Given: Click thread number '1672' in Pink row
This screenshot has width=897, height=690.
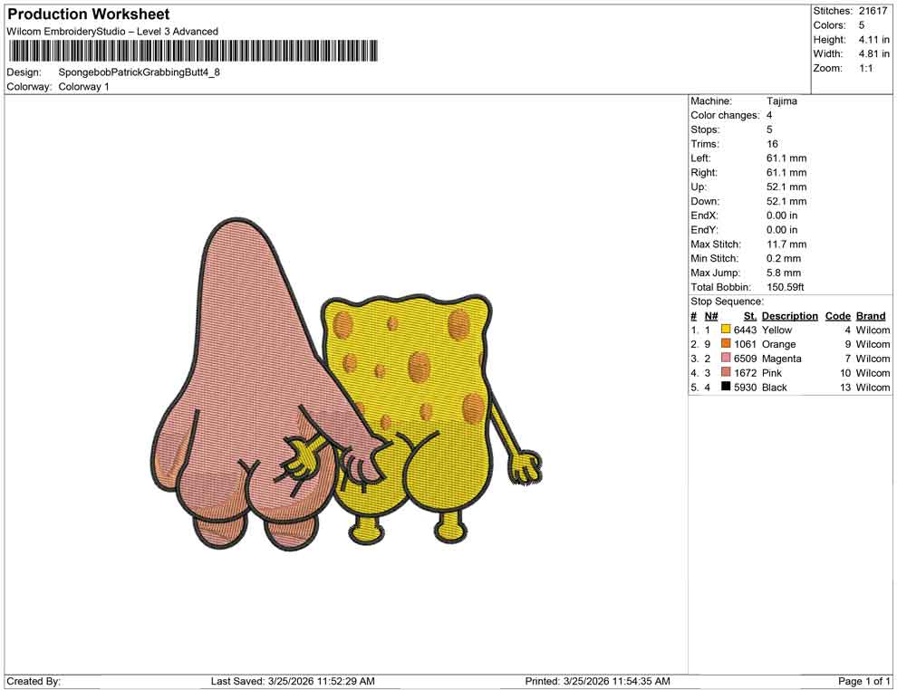Looking at the screenshot, I should point(745,373).
